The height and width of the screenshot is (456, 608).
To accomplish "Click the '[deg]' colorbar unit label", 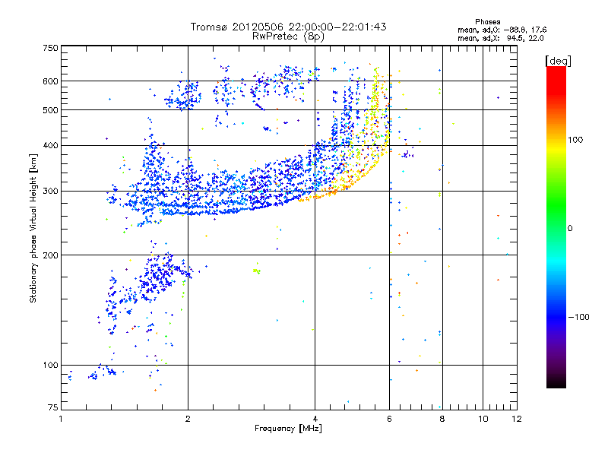I will coord(558,61).
